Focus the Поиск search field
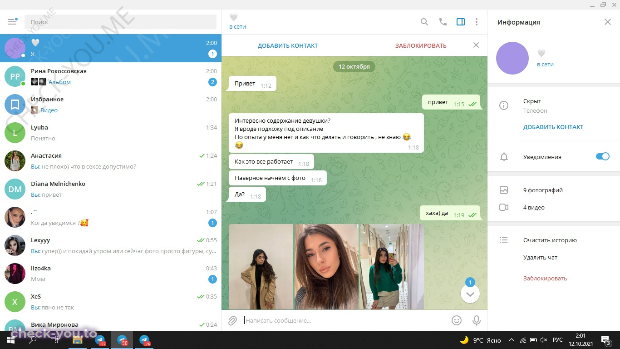620x349 pixels. click(120, 22)
